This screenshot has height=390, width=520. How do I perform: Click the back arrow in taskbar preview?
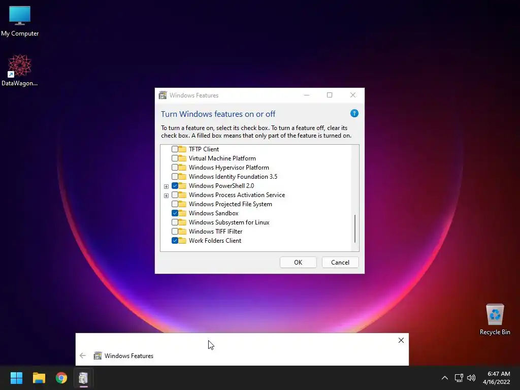click(x=83, y=355)
